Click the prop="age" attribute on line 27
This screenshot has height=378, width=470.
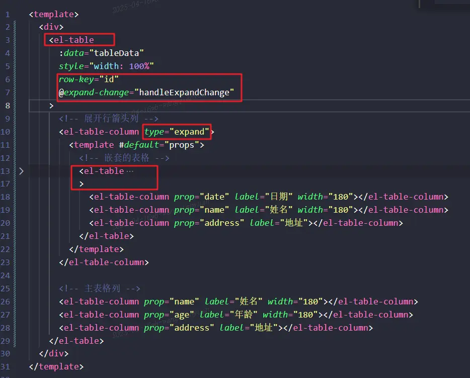(x=169, y=314)
